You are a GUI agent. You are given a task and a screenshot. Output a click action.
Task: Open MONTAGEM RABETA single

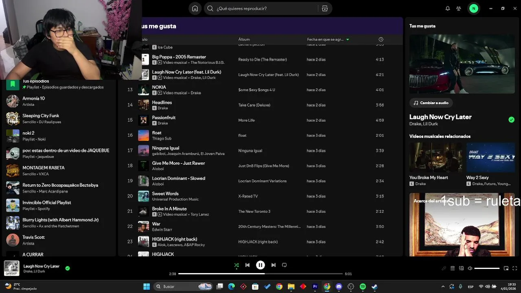tap(59, 171)
